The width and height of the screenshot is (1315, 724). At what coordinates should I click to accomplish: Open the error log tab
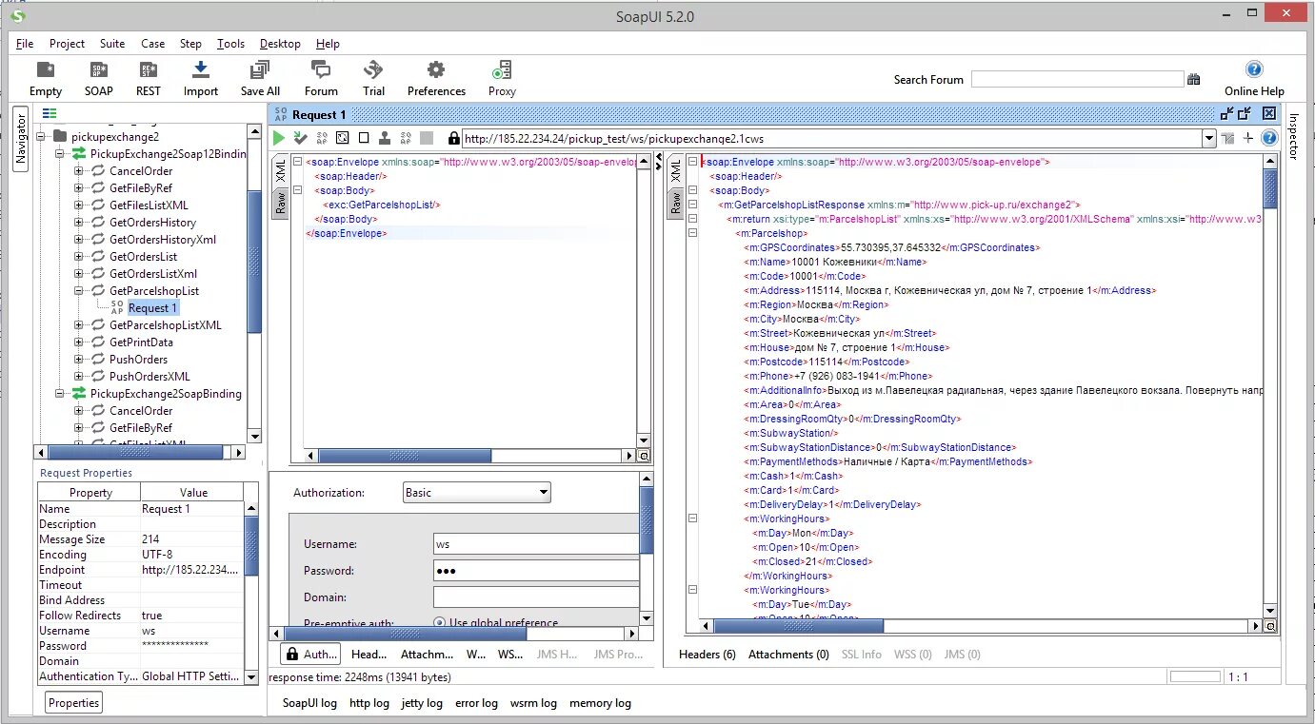click(476, 703)
